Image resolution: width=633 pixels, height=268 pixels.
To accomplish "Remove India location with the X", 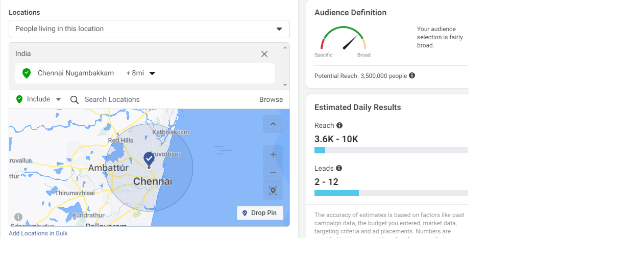I will pyautogui.click(x=264, y=54).
